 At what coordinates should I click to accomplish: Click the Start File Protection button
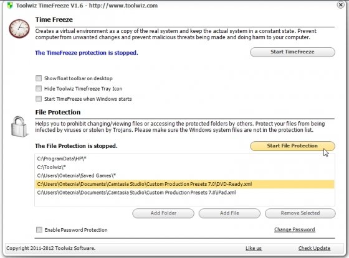(x=292, y=146)
